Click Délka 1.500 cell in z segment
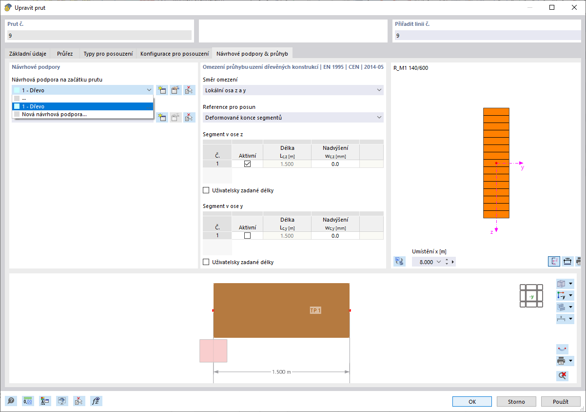 [287, 164]
